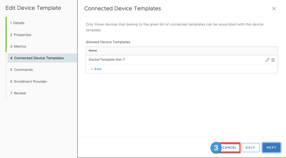Open the Enrollment Provider step

(29, 82)
